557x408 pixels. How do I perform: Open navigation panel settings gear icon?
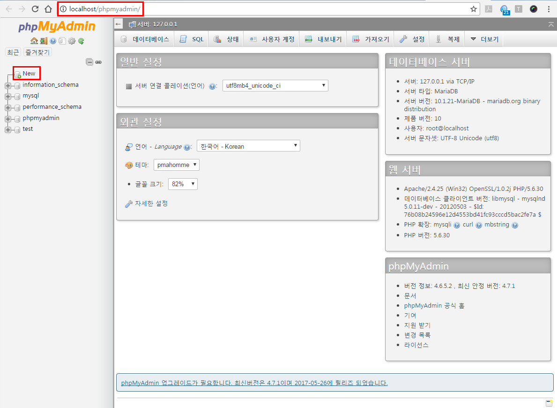(x=72, y=41)
